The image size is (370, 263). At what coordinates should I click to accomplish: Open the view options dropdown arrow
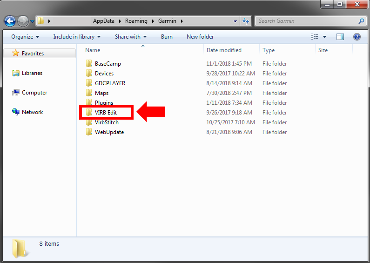point(324,37)
